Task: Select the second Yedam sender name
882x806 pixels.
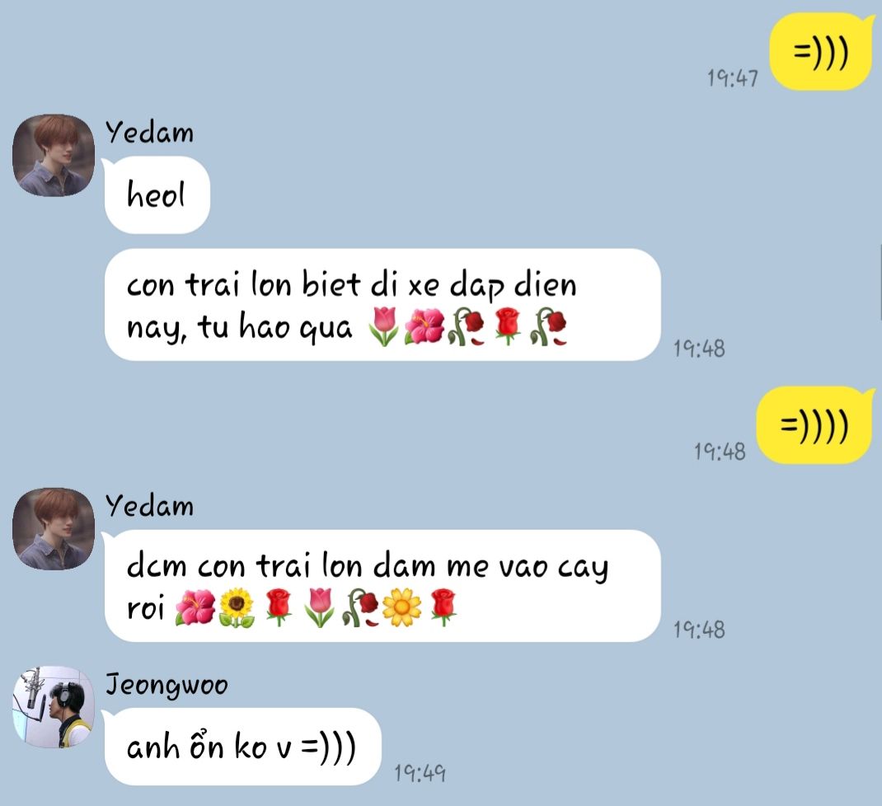Action: tap(149, 506)
